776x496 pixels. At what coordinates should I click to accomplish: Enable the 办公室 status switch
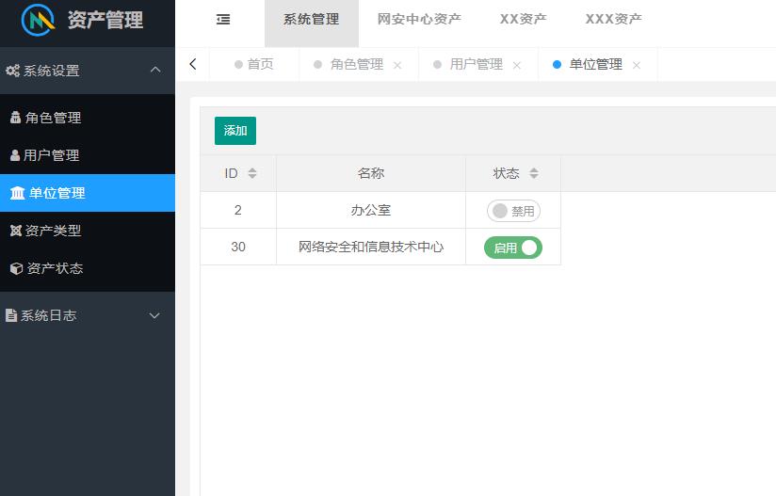click(x=513, y=211)
